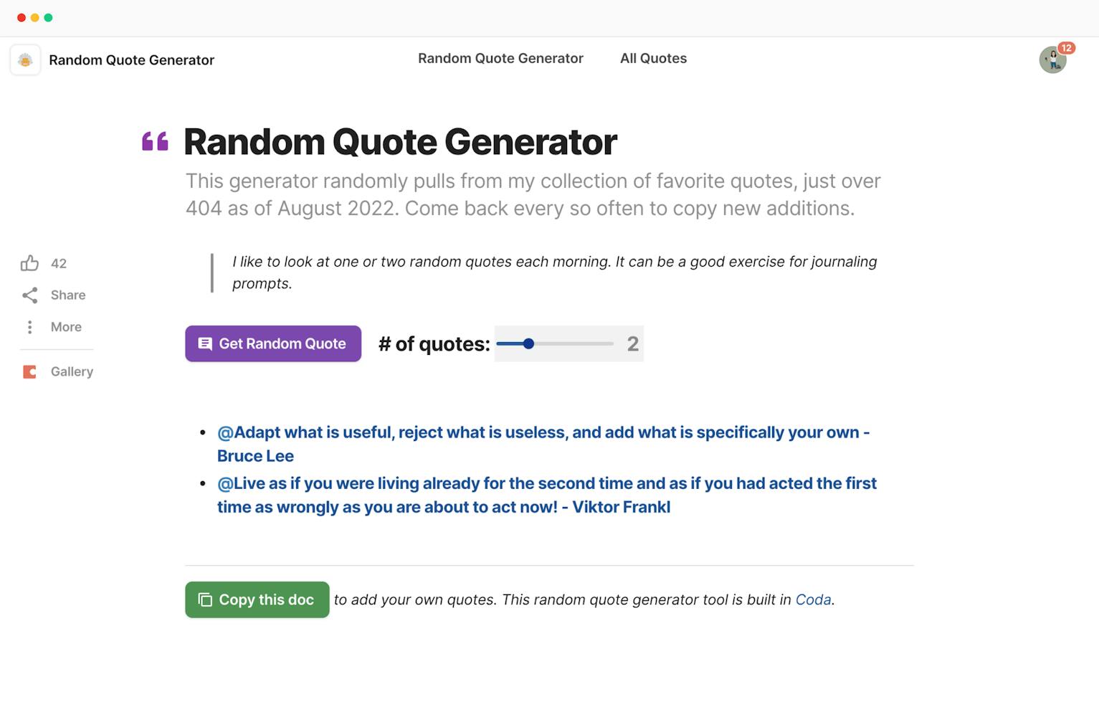Switch to the All Quotes tab

[x=653, y=59]
